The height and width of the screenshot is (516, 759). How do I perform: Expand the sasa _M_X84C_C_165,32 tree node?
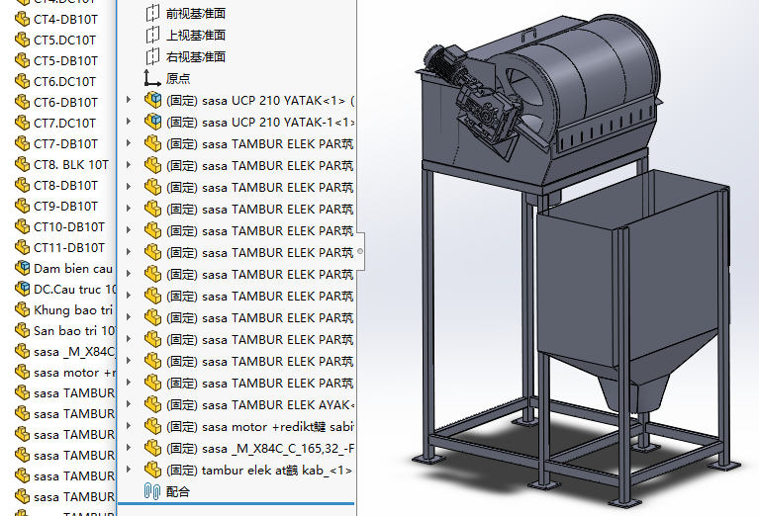click(129, 448)
